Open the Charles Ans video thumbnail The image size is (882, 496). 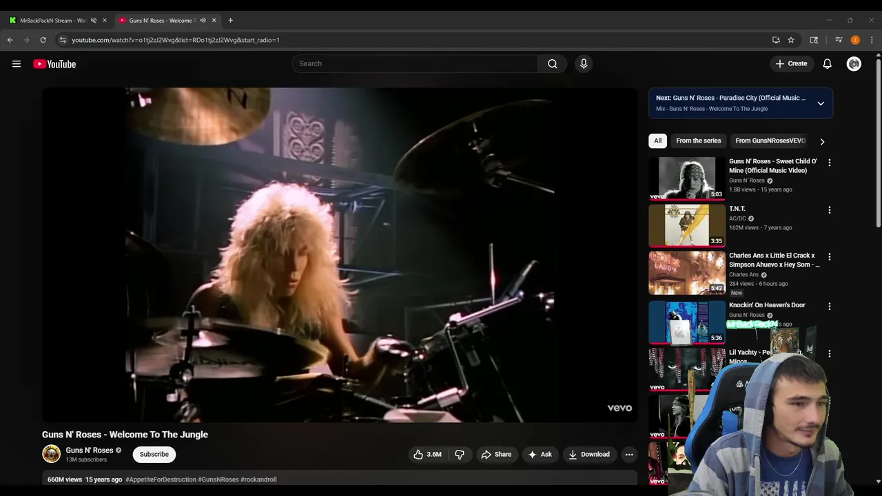pyautogui.click(x=687, y=272)
